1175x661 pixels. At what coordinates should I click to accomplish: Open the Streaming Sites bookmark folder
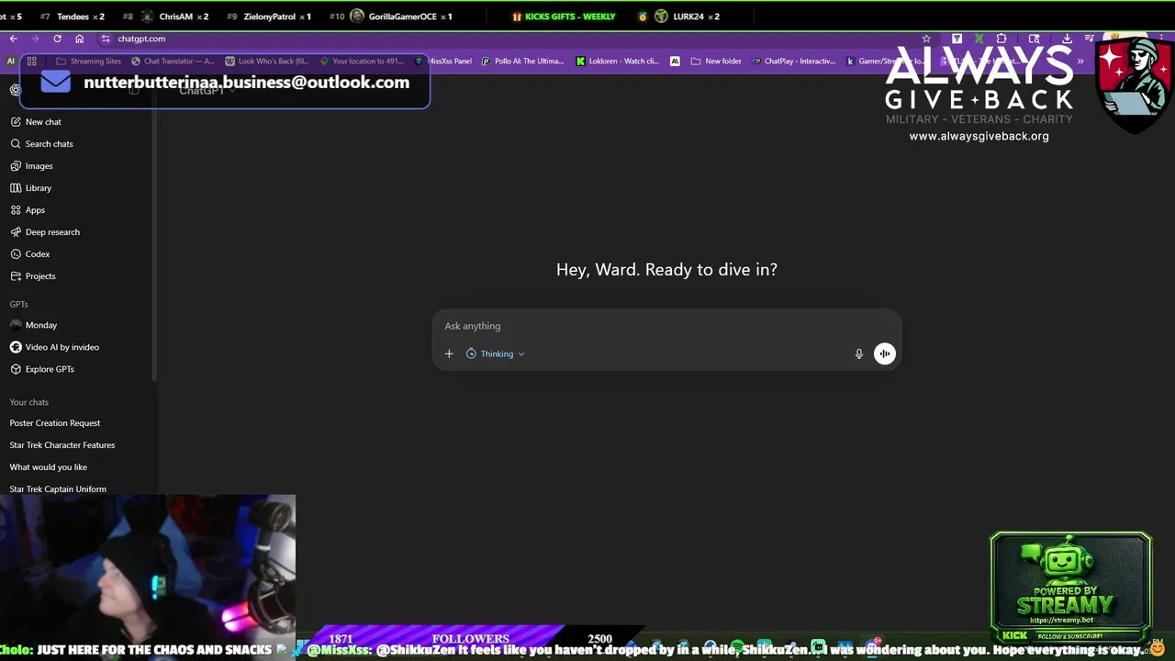coord(88,62)
